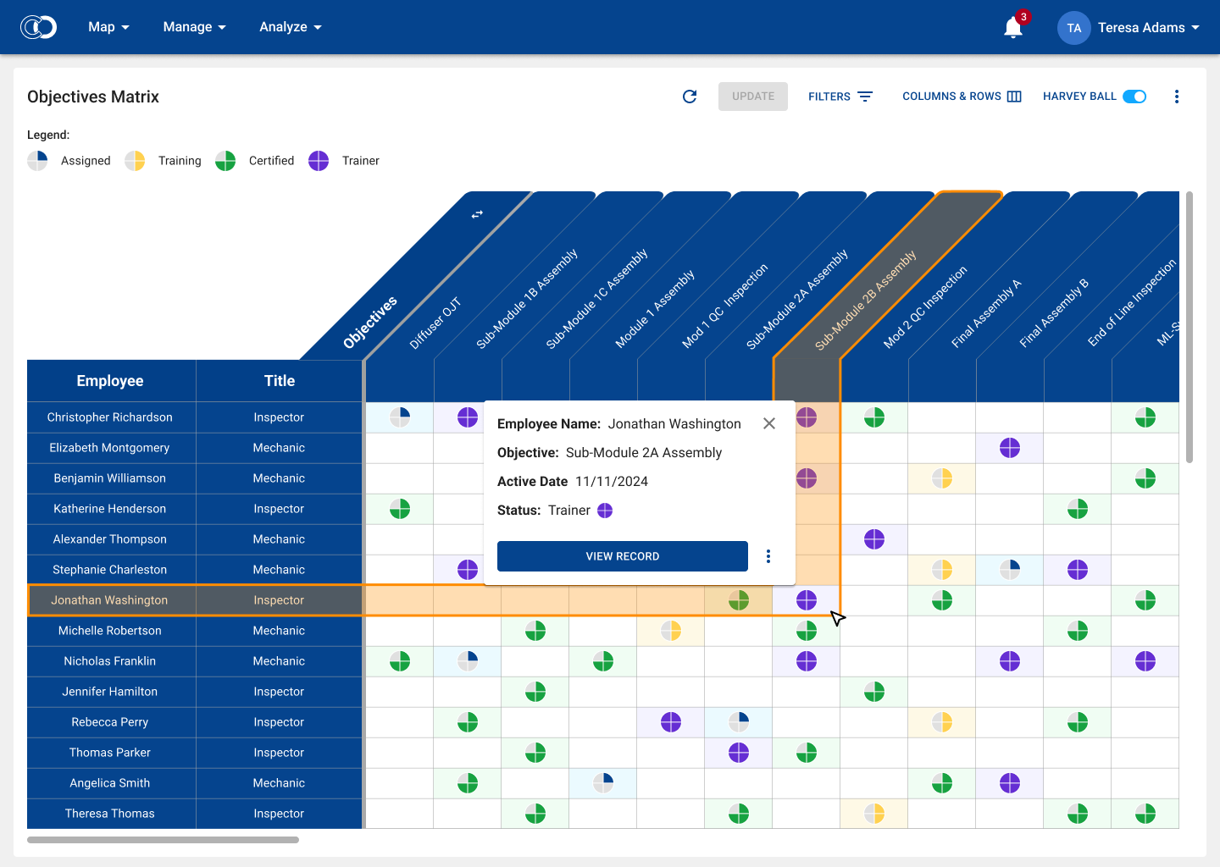
Task: Click the Columns & Rows grid icon
Action: click(1013, 97)
